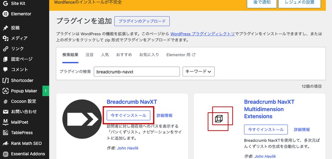Open Site Kit Google icon in sidebar
Screen dimensions: 332x159
[x=6, y=3]
